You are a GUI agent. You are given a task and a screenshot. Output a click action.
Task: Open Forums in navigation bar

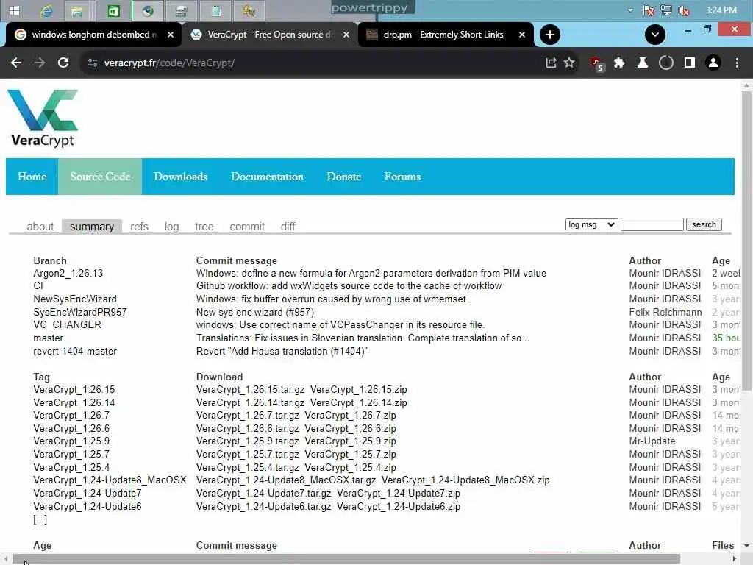point(402,177)
